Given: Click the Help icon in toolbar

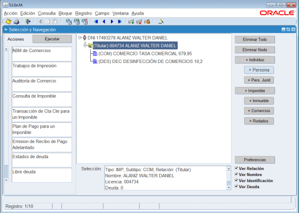Looking at the screenshot, I should tap(161, 22).
